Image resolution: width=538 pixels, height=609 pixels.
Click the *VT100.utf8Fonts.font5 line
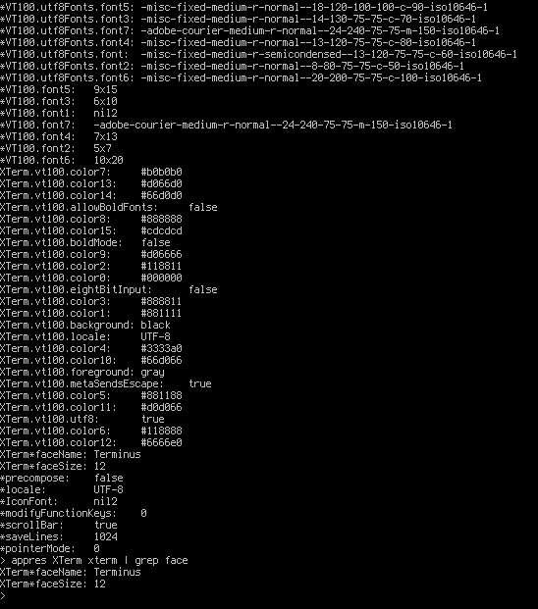pos(243,7)
